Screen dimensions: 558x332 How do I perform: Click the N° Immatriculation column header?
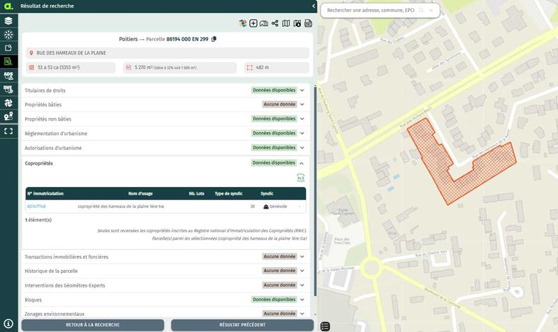point(45,194)
